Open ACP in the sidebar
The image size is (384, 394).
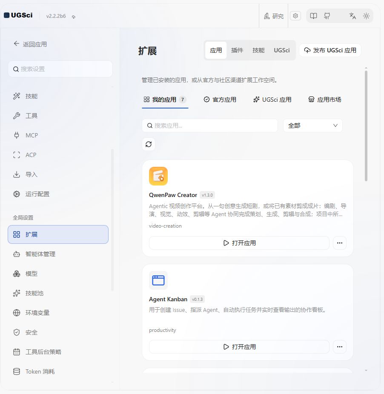pyautogui.click(x=58, y=155)
